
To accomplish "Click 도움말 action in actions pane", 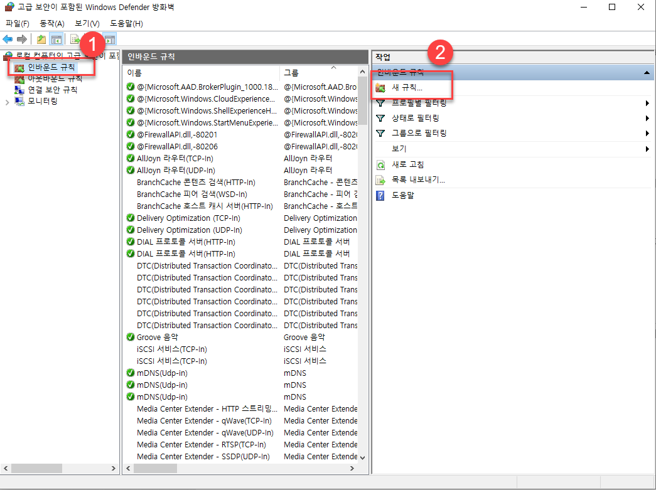I will tap(403, 195).
